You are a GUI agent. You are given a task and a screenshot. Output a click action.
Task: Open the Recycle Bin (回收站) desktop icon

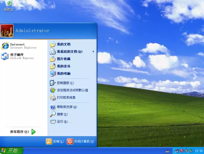click(x=9, y=5)
